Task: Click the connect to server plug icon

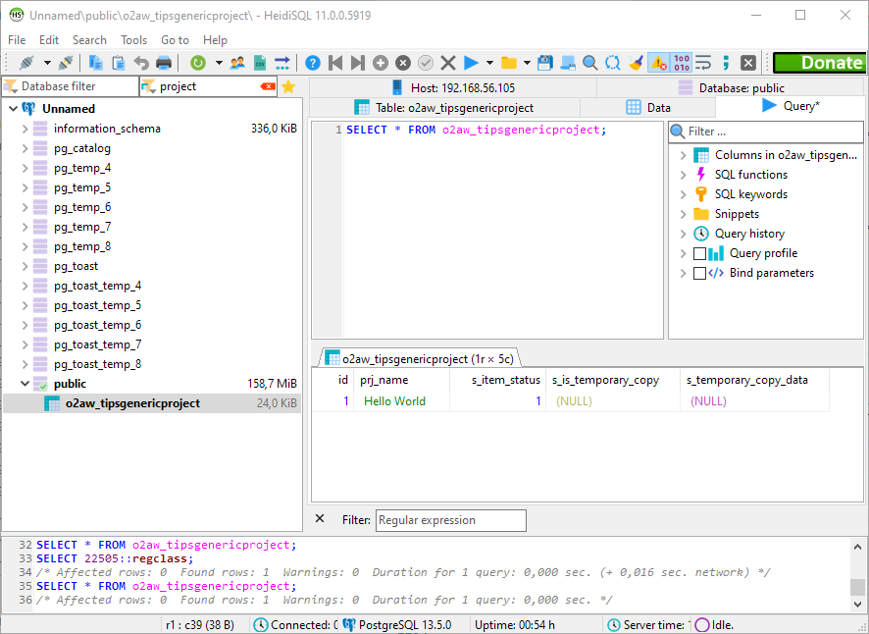Action: (x=26, y=63)
